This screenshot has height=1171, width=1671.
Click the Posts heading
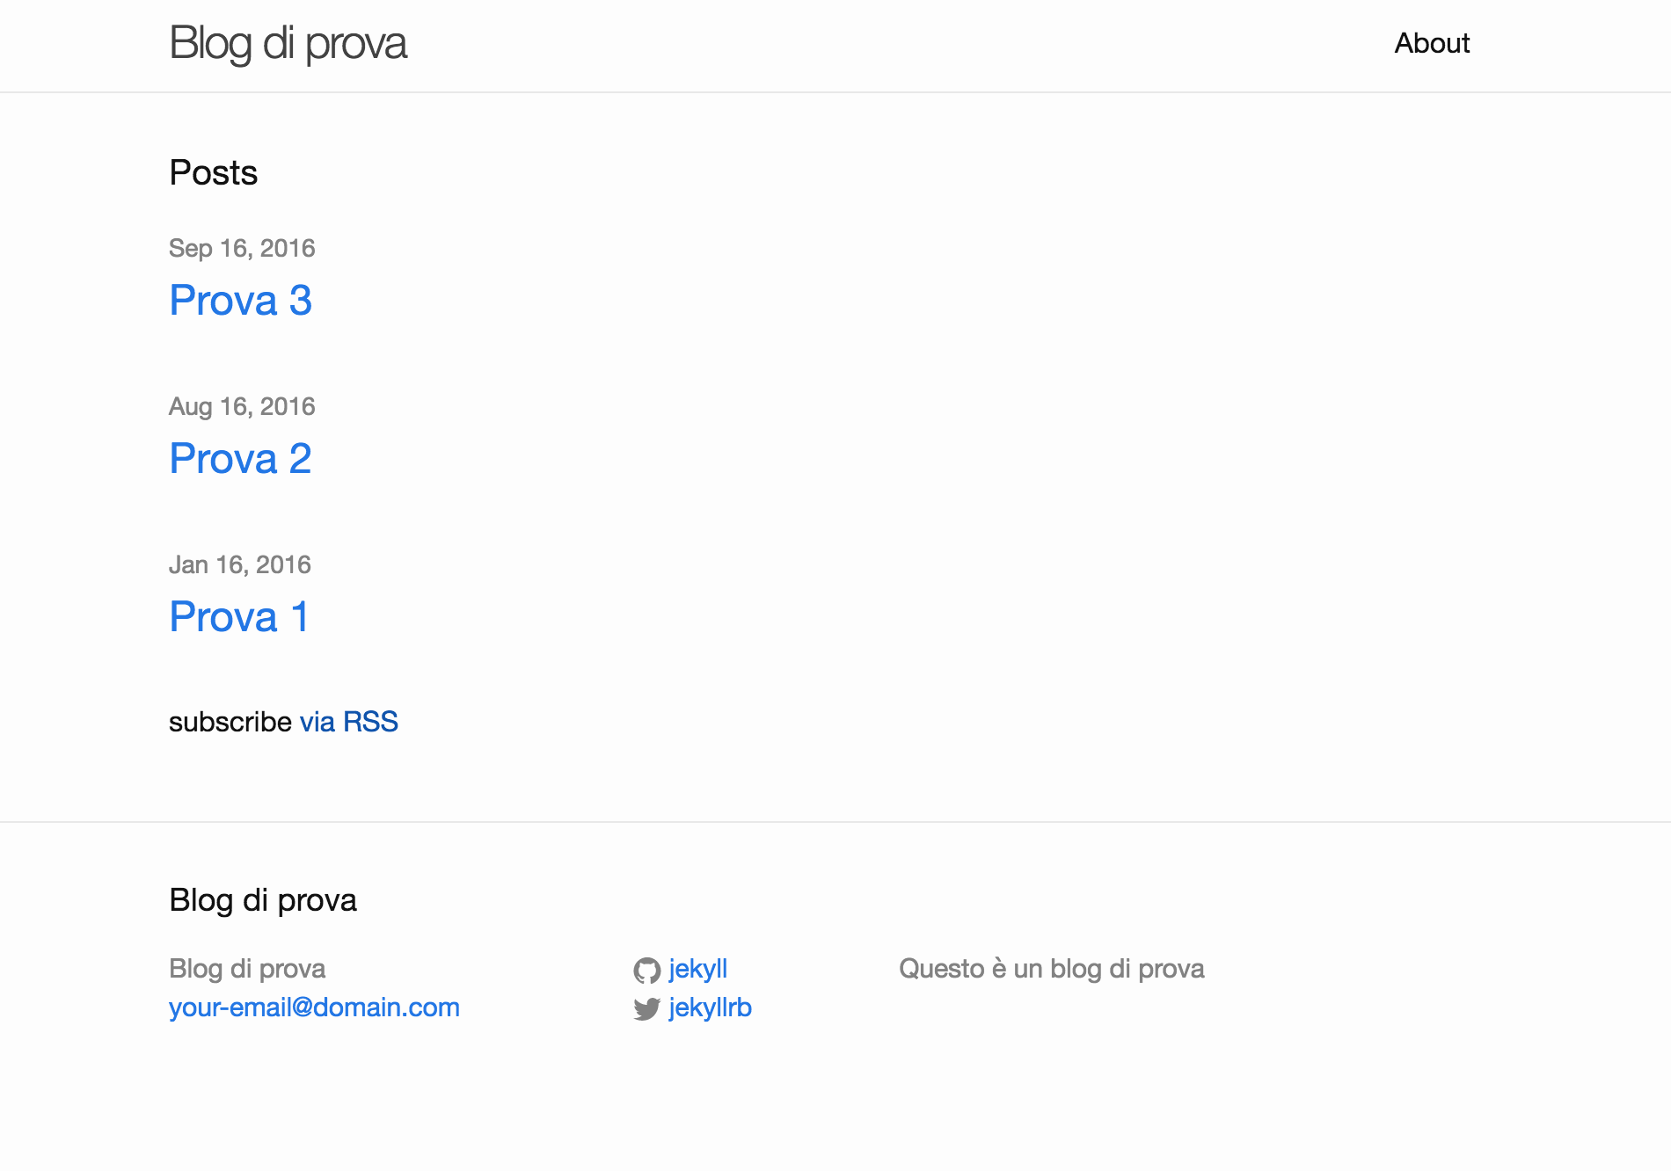click(214, 172)
